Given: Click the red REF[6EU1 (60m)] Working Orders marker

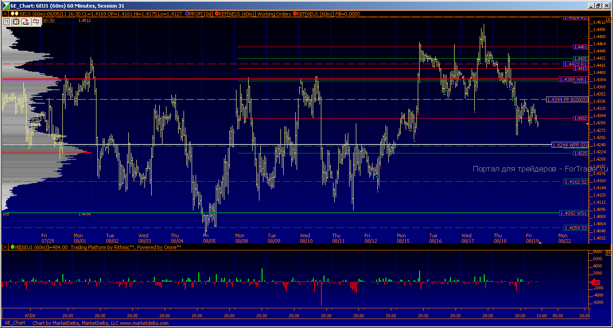Looking at the screenshot, I should point(217,14).
